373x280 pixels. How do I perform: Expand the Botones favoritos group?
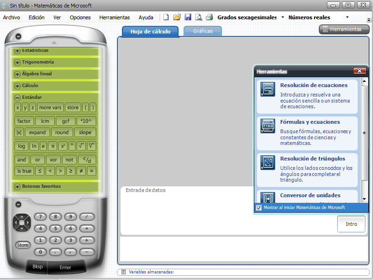17,186
